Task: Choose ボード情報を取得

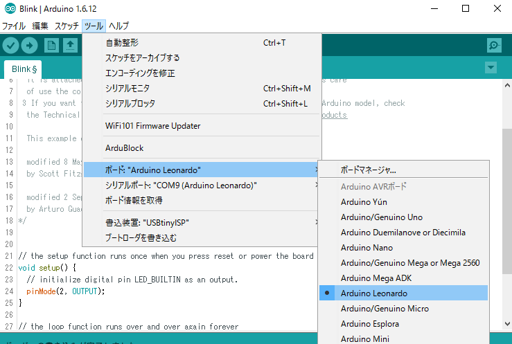Action: [201, 200]
